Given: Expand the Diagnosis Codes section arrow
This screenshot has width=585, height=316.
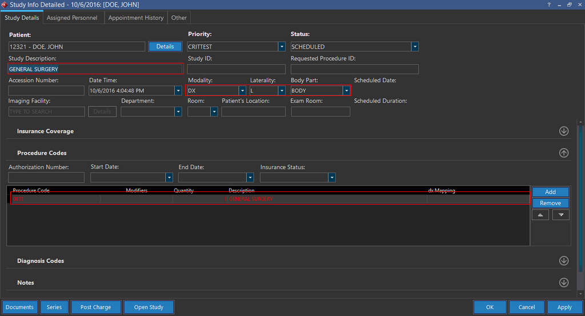Looking at the screenshot, I should tap(563, 261).
